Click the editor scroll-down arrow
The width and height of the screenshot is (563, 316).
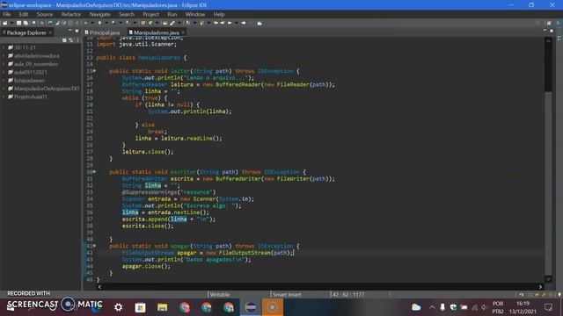(548, 279)
